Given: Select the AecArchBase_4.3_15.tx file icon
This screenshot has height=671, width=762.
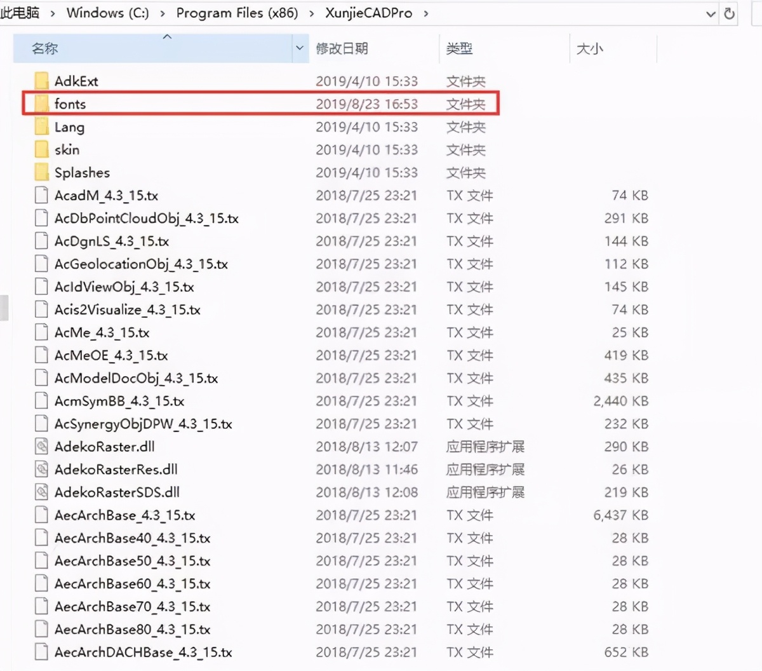Looking at the screenshot, I should [x=41, y=515].
